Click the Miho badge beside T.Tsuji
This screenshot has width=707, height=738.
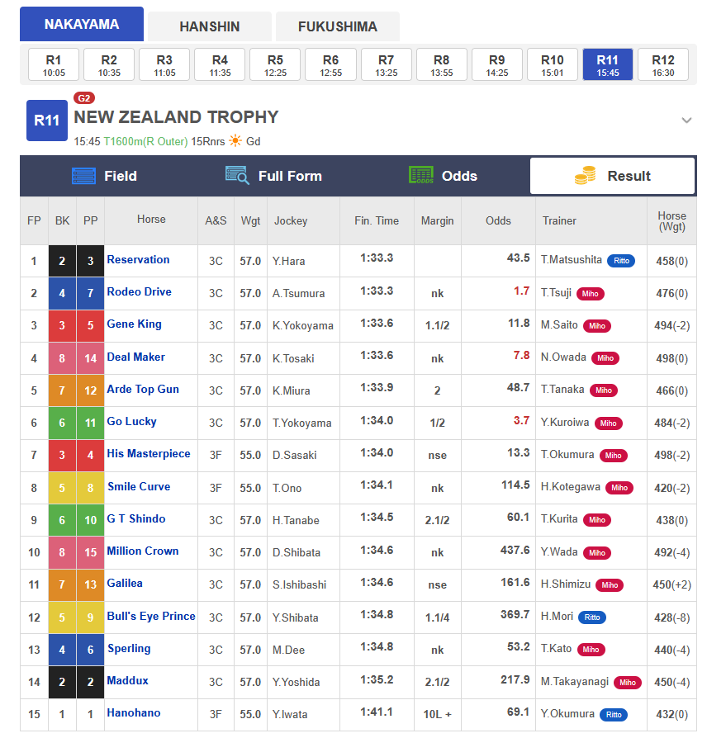(x=590, y=294)
